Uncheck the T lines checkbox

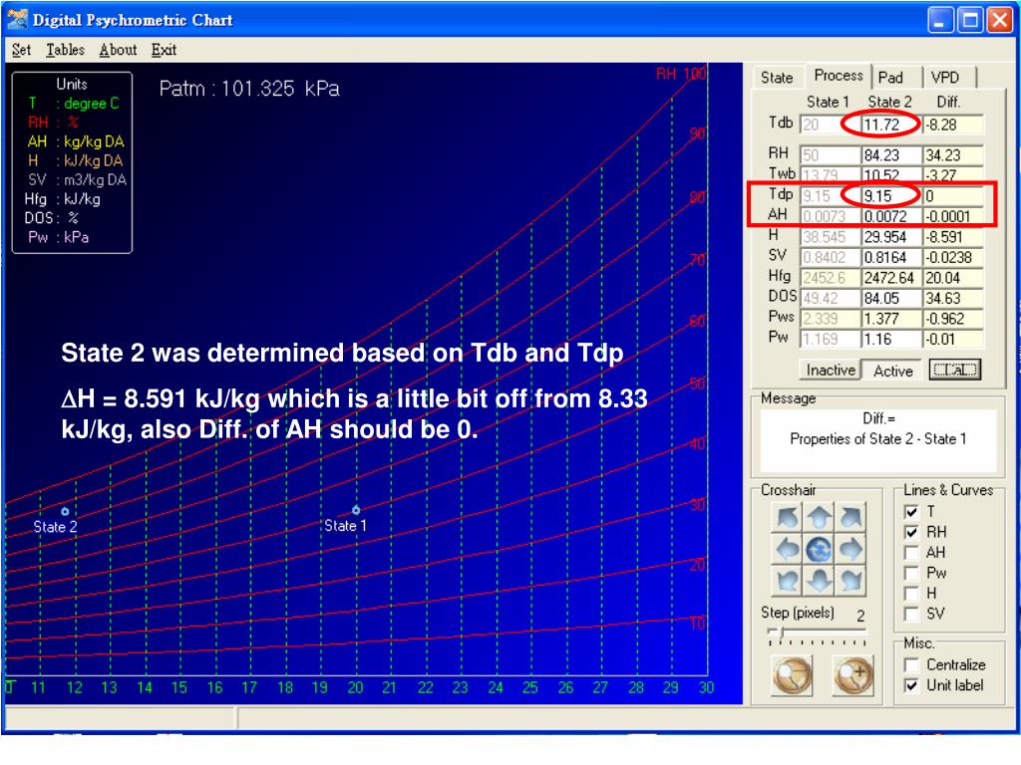[912, 511]
